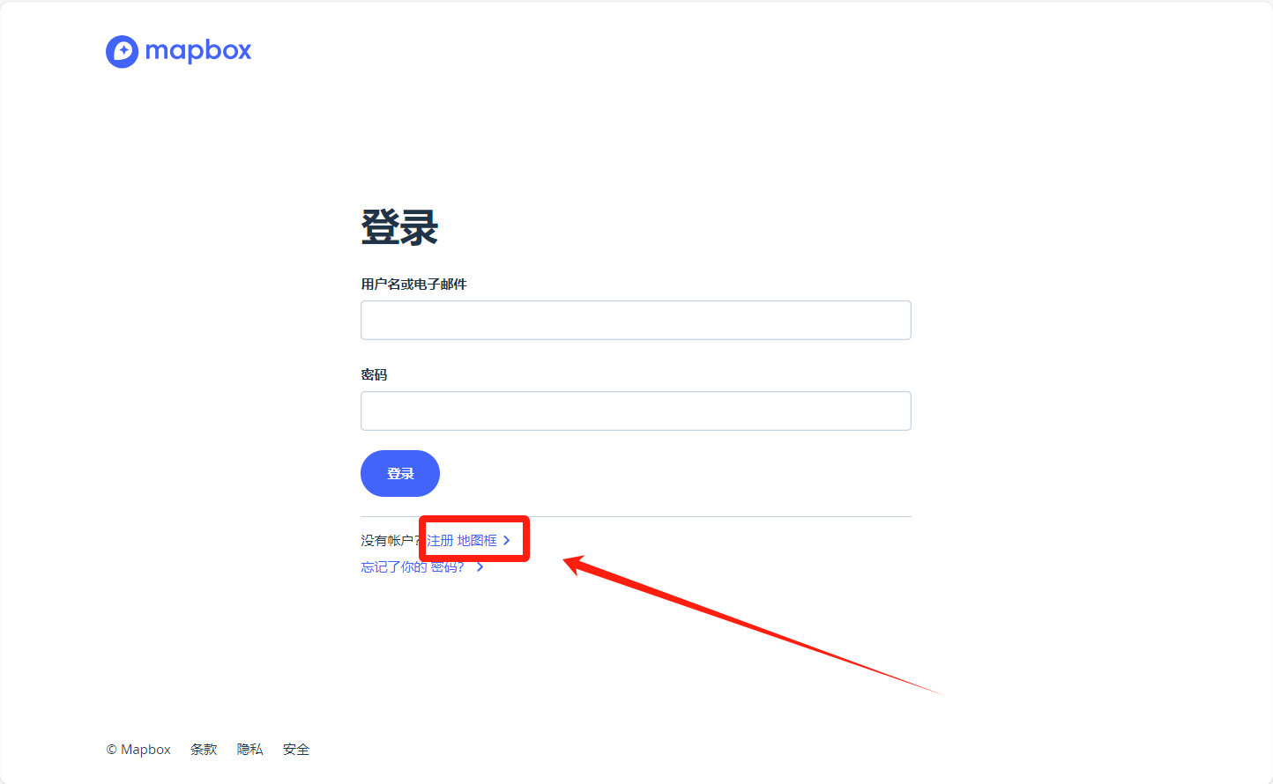Click the 密码 label above password field
Image resolution: width=1273 pixels, height=784 pixels.
pyautogui.click(x=374, y=374)
